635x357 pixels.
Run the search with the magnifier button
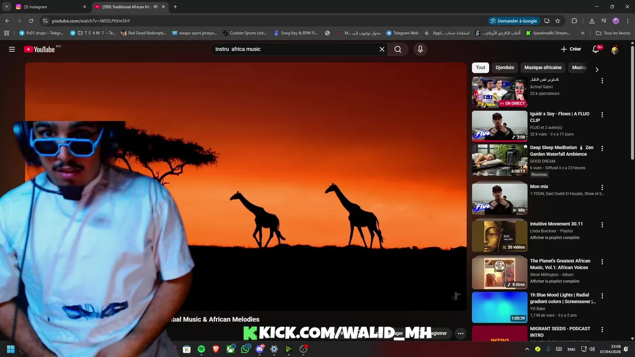(398, 49)
